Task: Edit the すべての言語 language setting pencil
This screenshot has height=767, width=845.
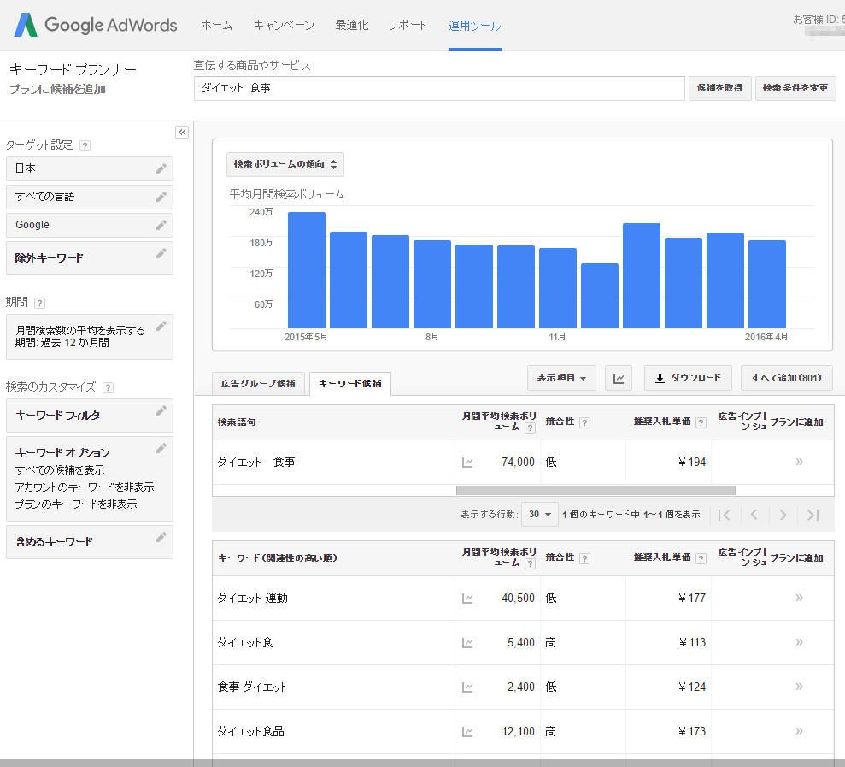Action: (161, 197)
